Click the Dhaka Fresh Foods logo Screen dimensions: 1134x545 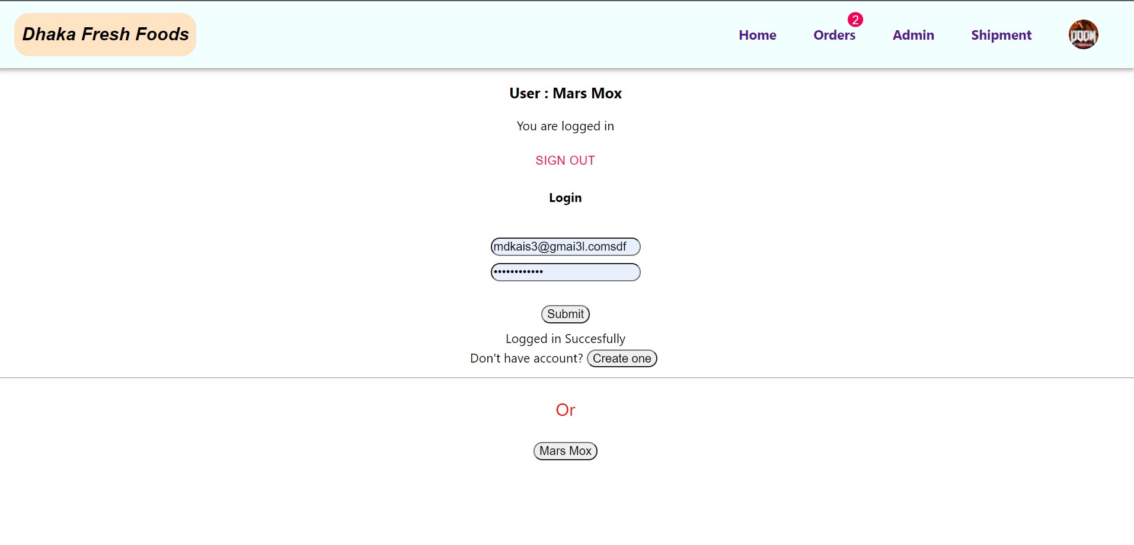point(104,34)
